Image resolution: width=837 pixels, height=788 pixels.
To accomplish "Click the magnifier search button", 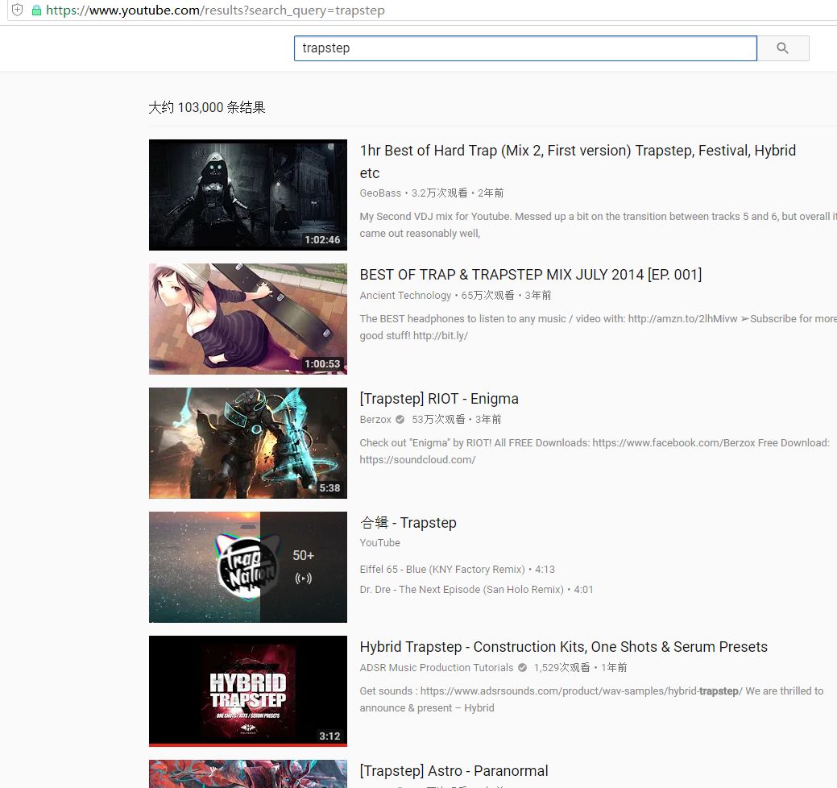I will pyautogui.click(x=782, y=48).
